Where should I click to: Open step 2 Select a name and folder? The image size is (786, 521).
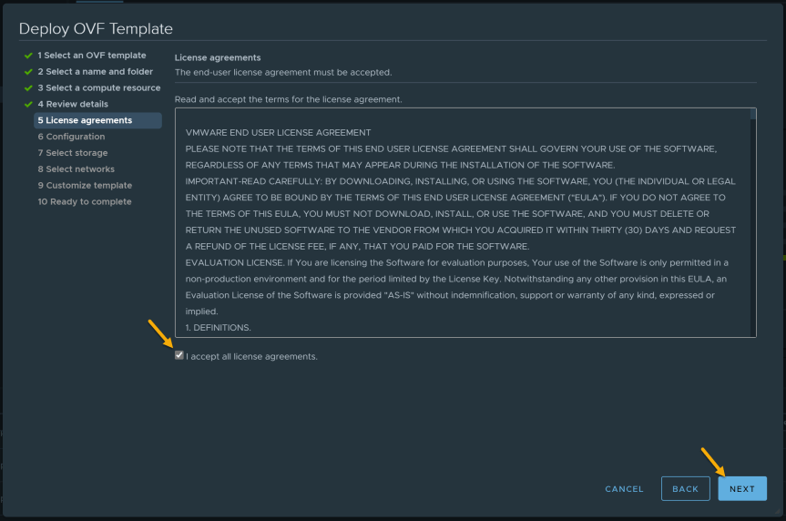[96, 72]
